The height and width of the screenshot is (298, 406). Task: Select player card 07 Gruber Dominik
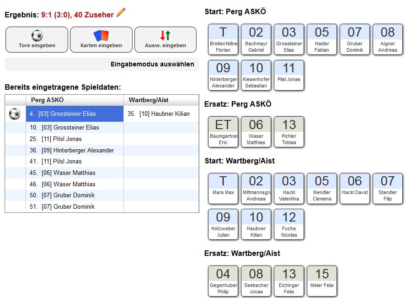pyautogui.click(x=355, y=39)
